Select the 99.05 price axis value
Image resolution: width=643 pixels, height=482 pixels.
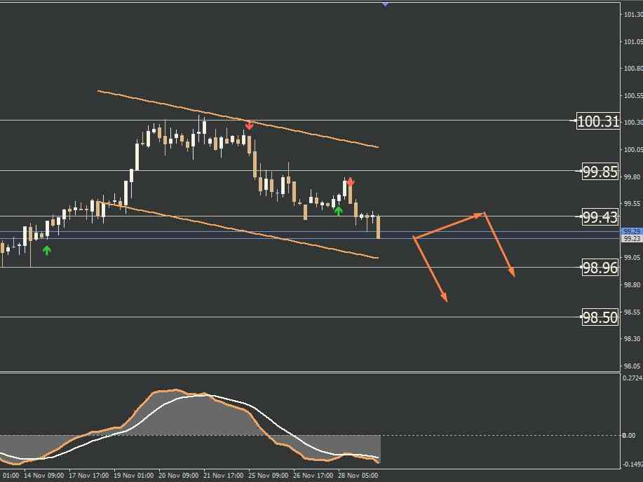click(632, 257)
